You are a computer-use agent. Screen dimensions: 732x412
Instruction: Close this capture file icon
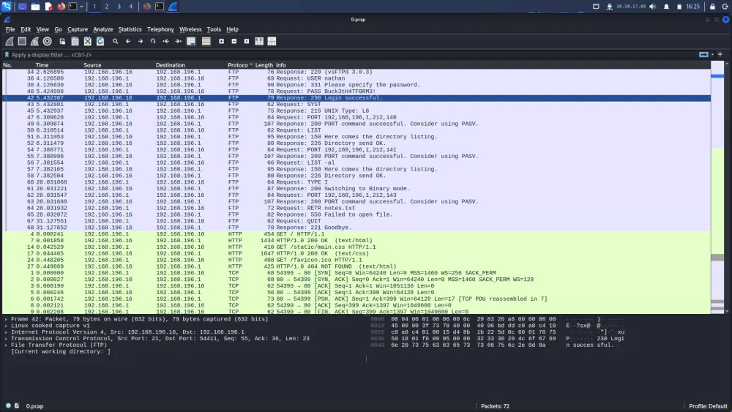coord(87,42)
